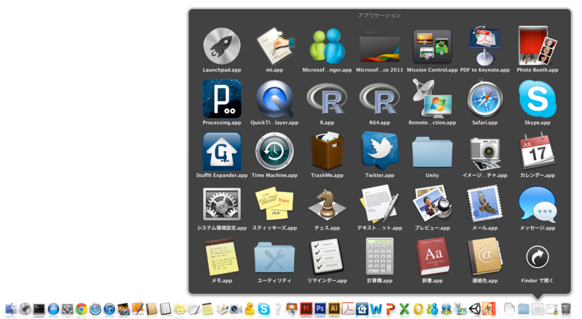Launch Calendar (カレンダー.app)

click(538, 151)
